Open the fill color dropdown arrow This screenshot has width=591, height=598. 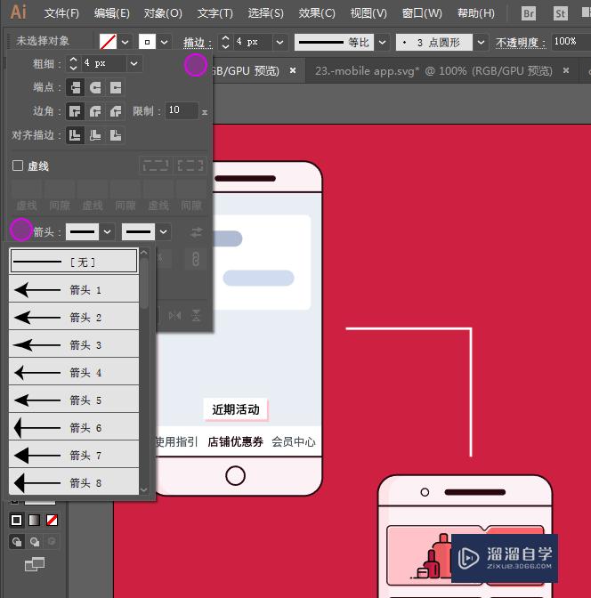(x=125, y=42)
